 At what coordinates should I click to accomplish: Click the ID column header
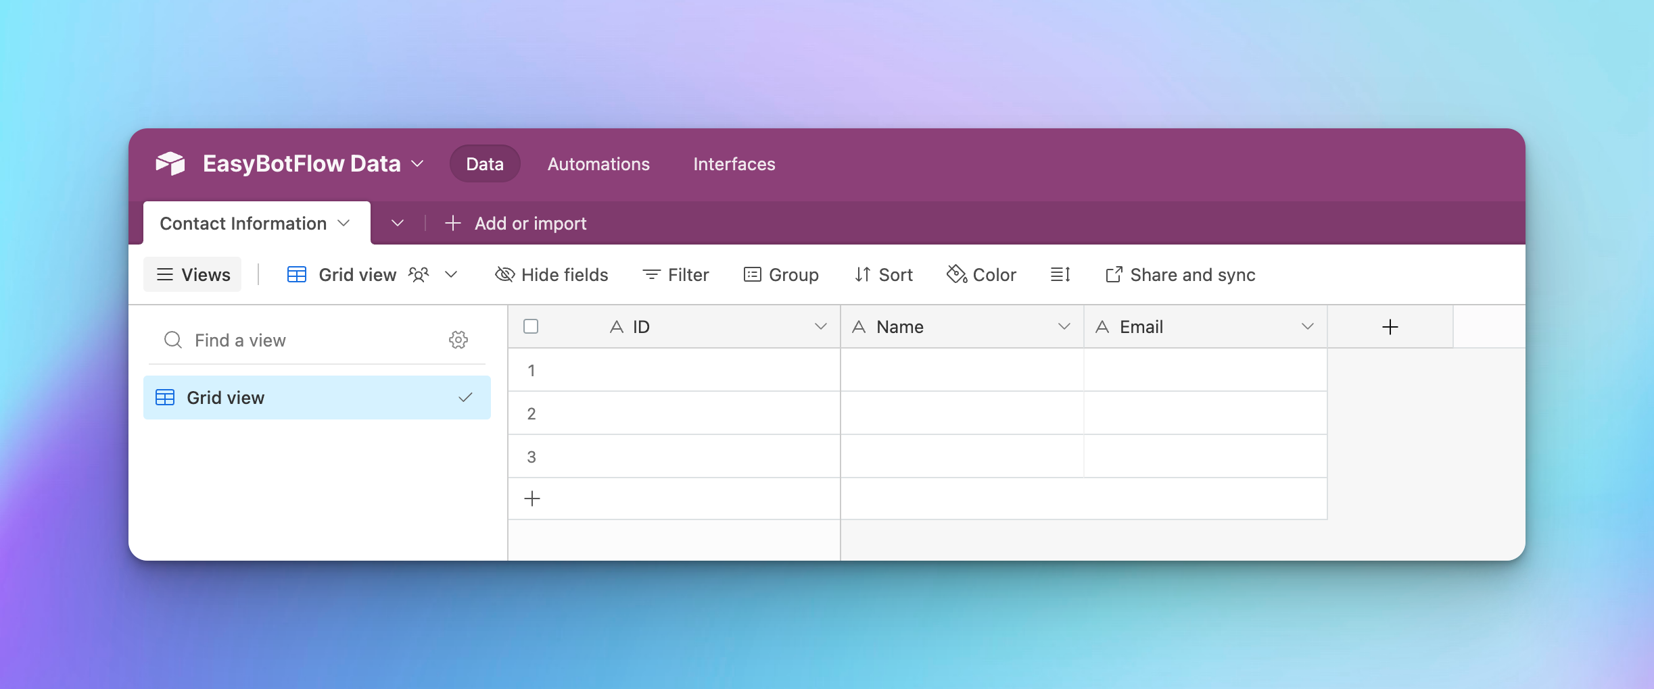(674, 327)
